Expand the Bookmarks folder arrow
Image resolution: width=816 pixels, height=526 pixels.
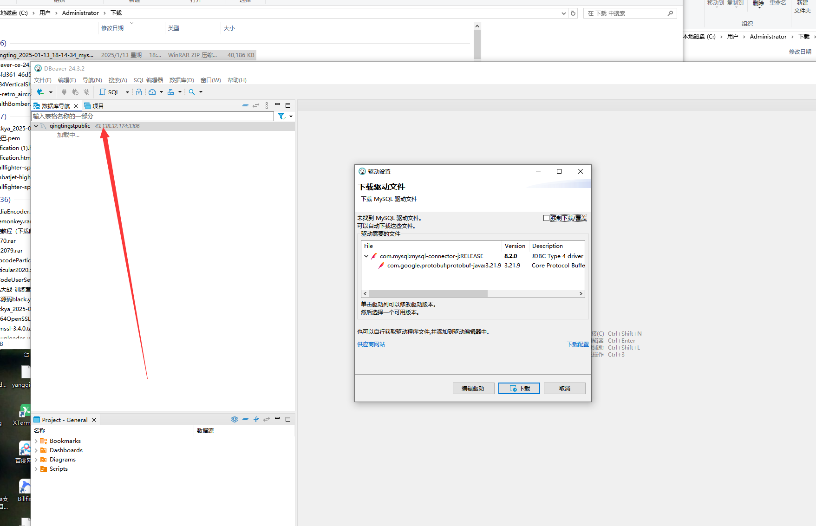point(36,441)
